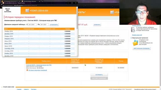Screen dimensions: 161x90
Task: Click the popup scrollbar up arrow
Action: tap(77, 7)
